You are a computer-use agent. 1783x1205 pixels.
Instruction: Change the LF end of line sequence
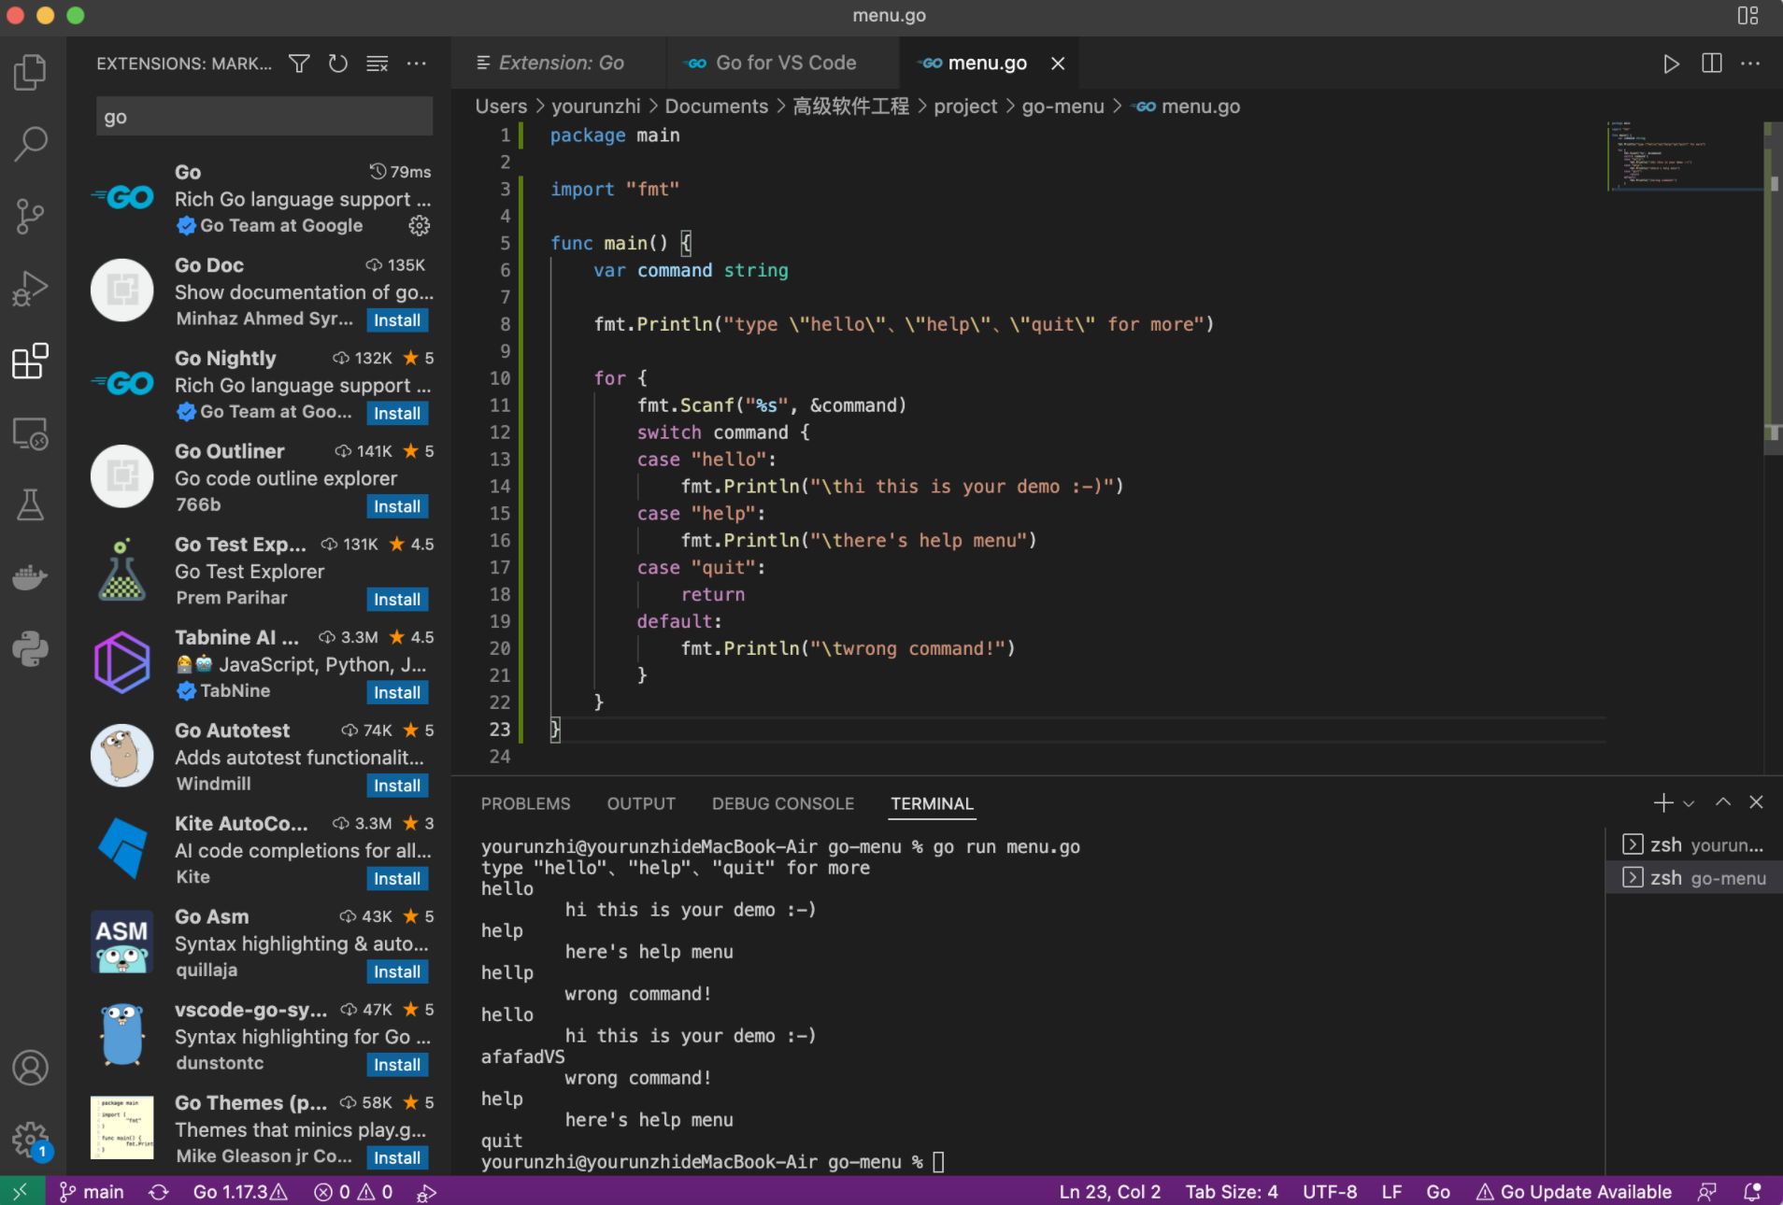[1391, 1192]
